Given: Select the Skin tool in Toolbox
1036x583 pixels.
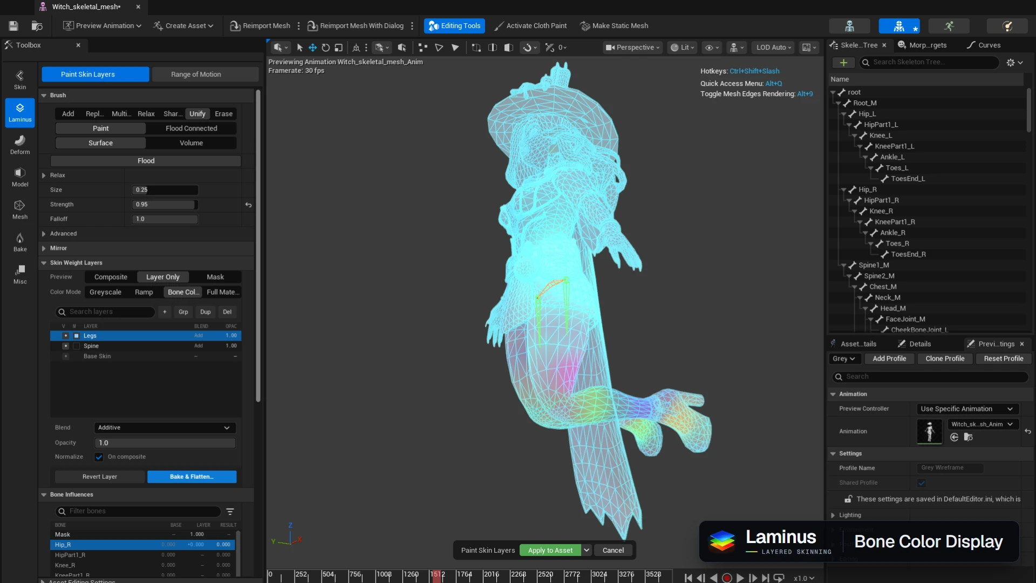Looking at the screenshot, I should point(20,80).
